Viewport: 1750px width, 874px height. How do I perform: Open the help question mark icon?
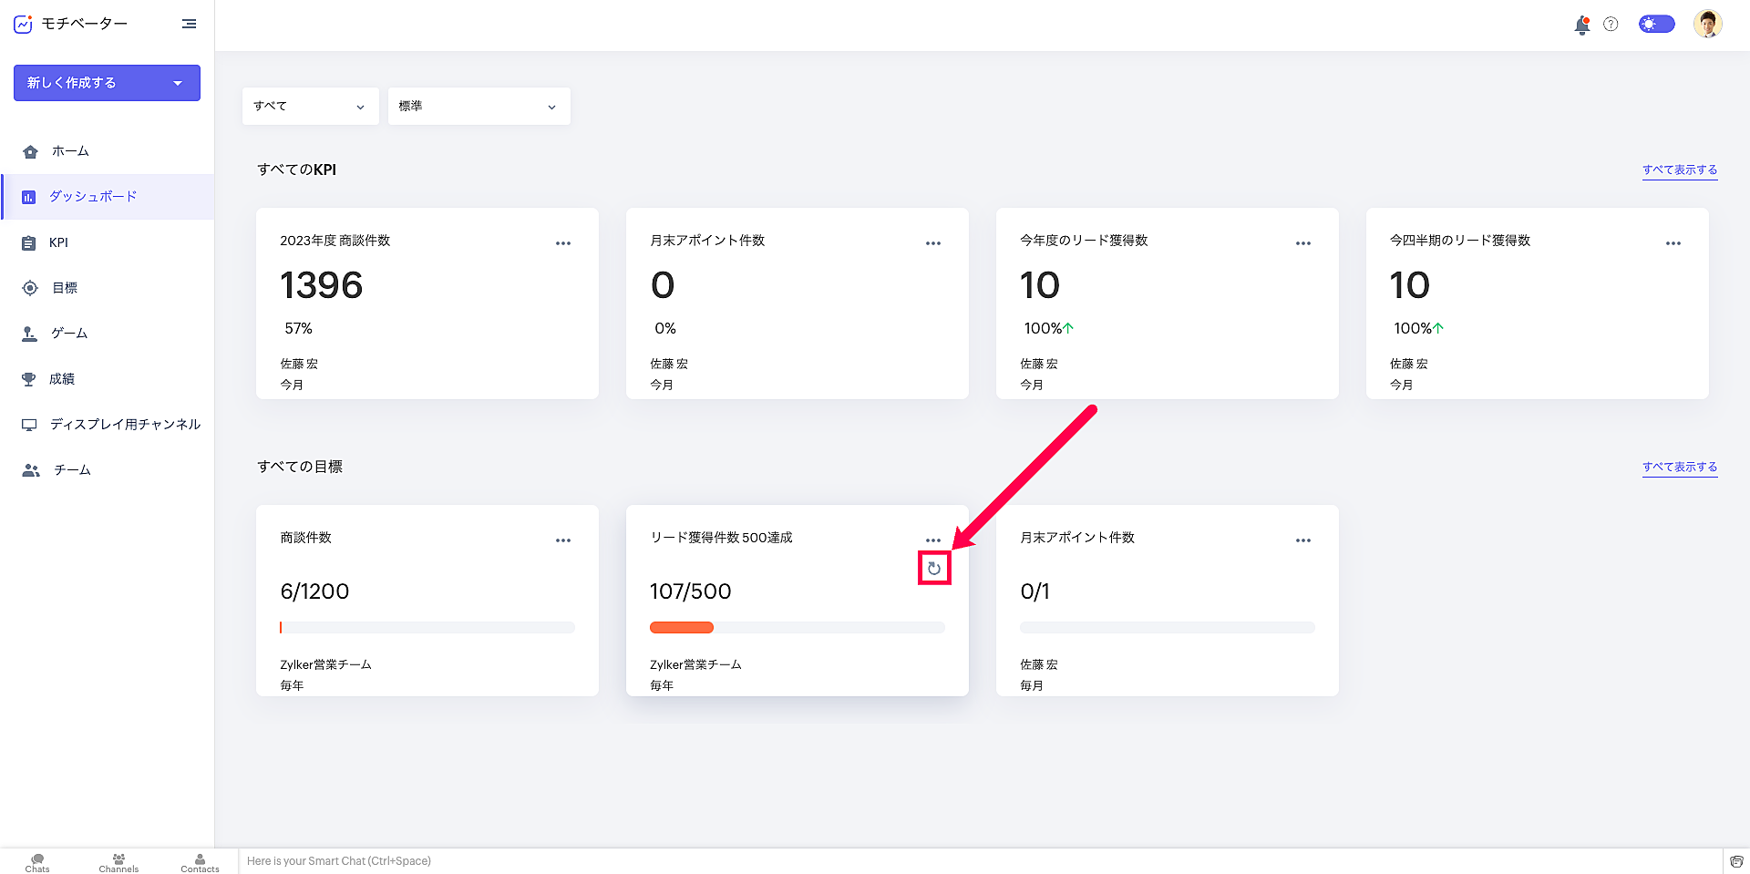pyautogui.click(x=1611, y=25)
